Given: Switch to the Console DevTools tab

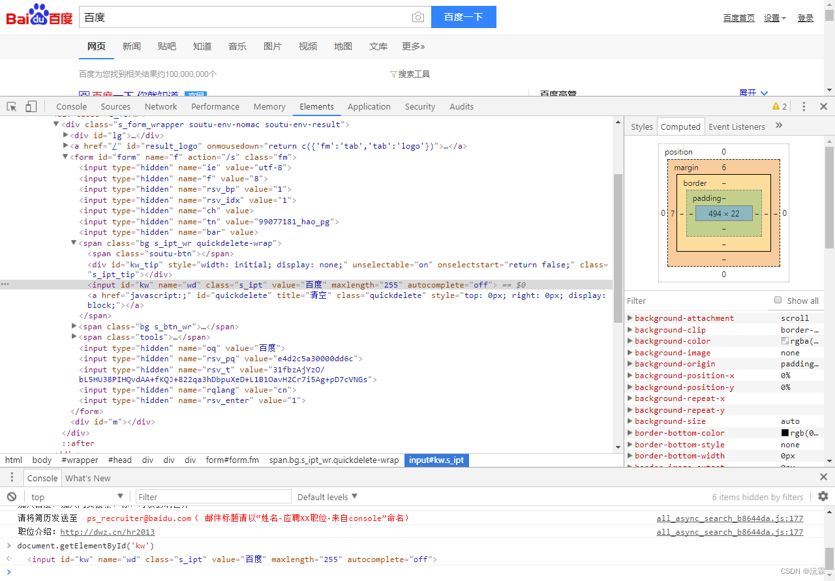Looking at the screenshot, I should [72, 106].
